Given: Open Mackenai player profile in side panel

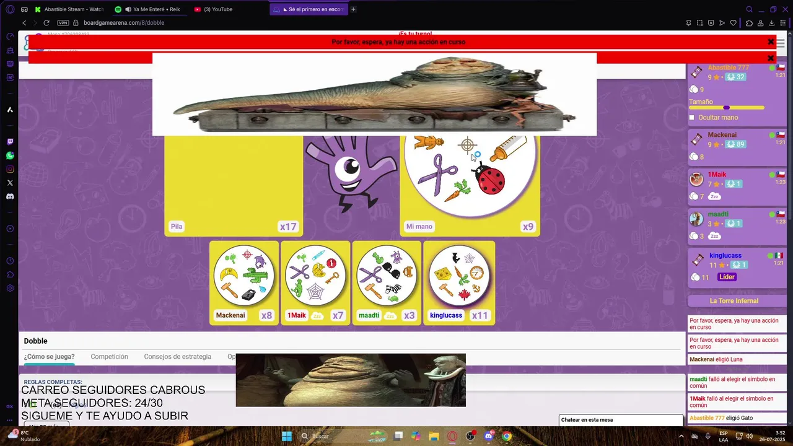Looking at the screenshot, I should point(722,135).
